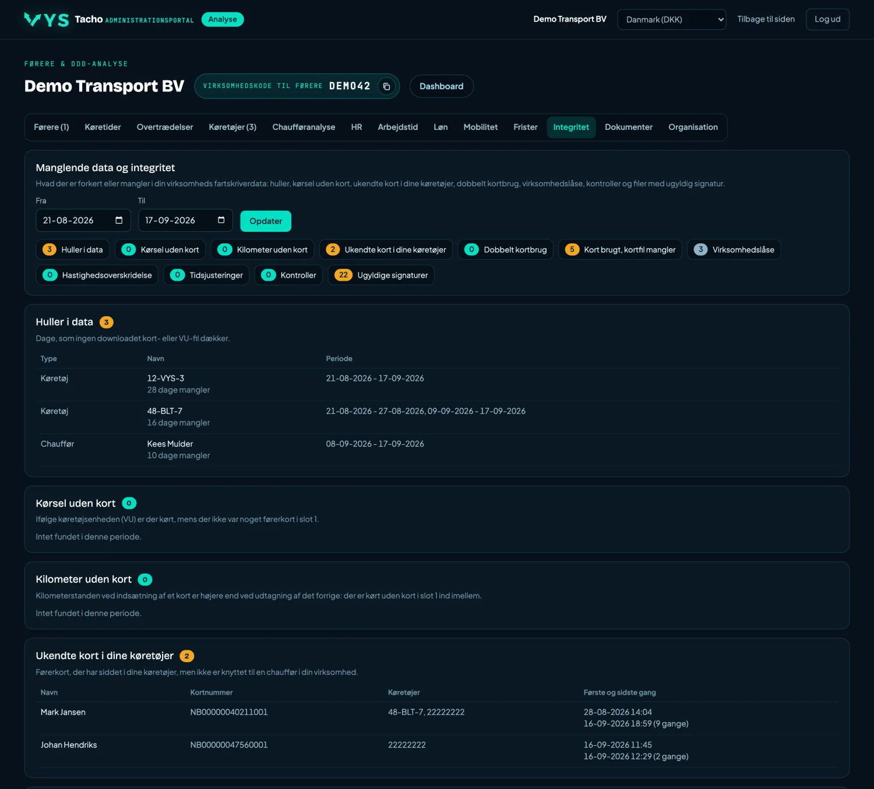The height and width of the screenshot is (789, 874).
Task: Select the Chaufføranalyse tab
Action: (x=304, y=127)
